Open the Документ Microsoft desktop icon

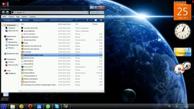coord(5,97)
